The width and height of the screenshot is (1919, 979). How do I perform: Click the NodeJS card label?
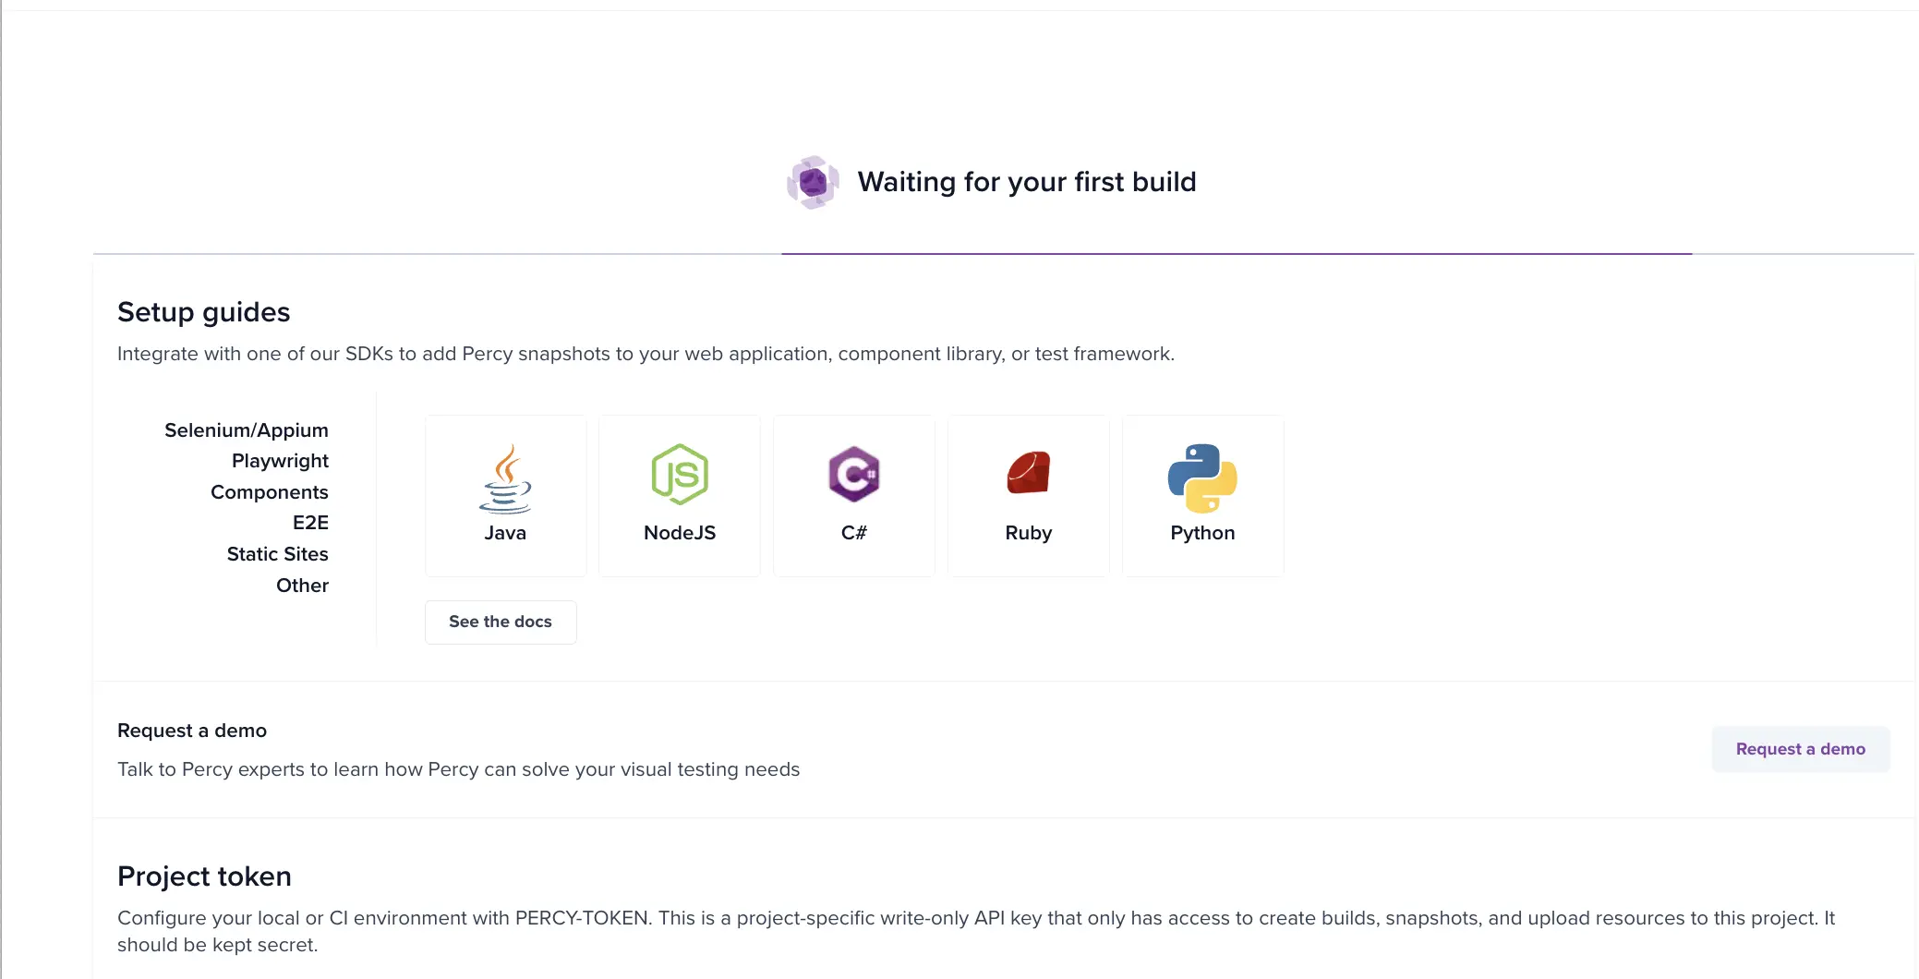pos(680,533)
